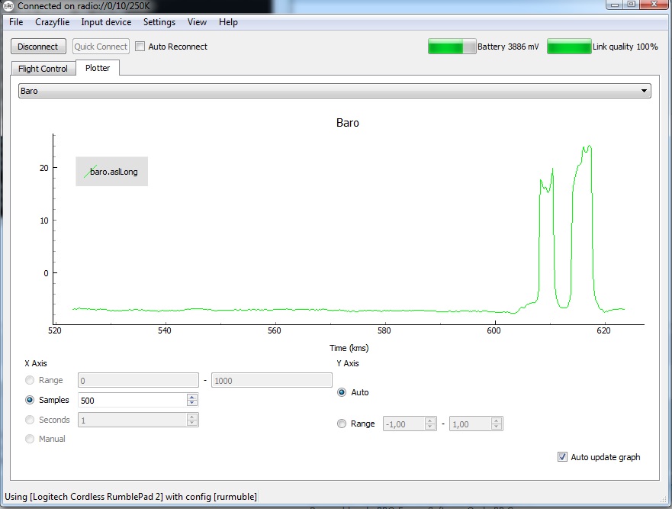Screen dimensions: 672x509
Task: Click the Crazyflie app icon in title bar
Action: pyautogui.click(x=7, y=6)
